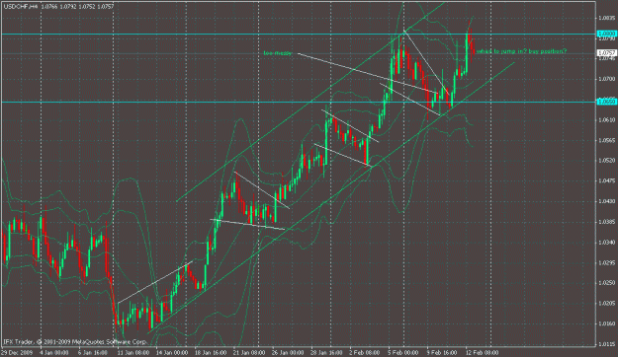The width and height of the screenshot is (618, 357).
Task: Click the '28 Jan 16:00' time axis label
Action: [x=326, y=352]
